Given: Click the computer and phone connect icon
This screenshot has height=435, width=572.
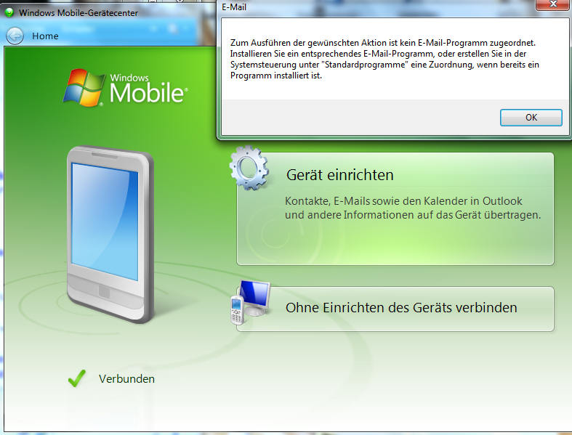Looking at the screenshot, I should coord(250,302).
